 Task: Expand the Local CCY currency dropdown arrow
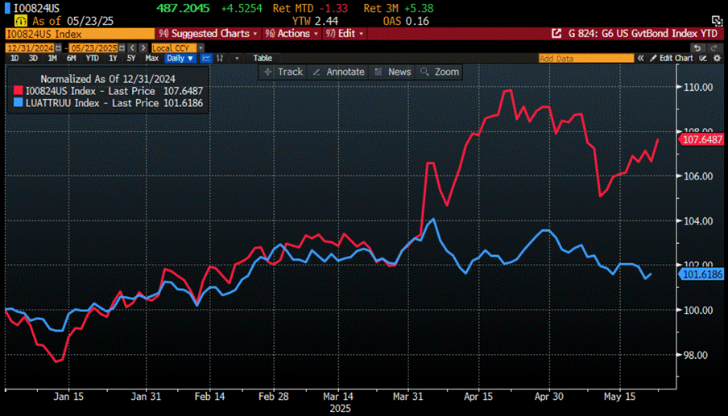point(201,47)
